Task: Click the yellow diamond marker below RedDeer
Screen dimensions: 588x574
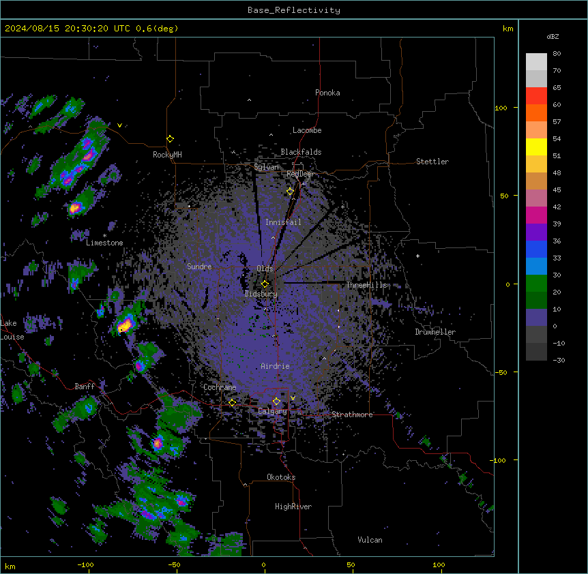Action: pyautogui.click(x=290, y=192)
